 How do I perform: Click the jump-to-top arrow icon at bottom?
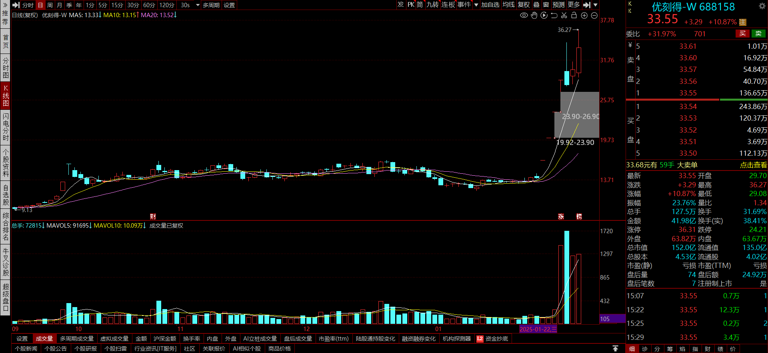tap(615, 349)
